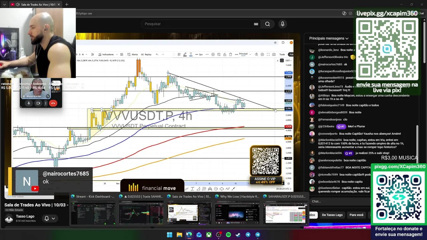The image size is (427, 240).
Task: Expand Principal layout save dropdown arrow
Action: pyautogui.click(x=250, y=54)
